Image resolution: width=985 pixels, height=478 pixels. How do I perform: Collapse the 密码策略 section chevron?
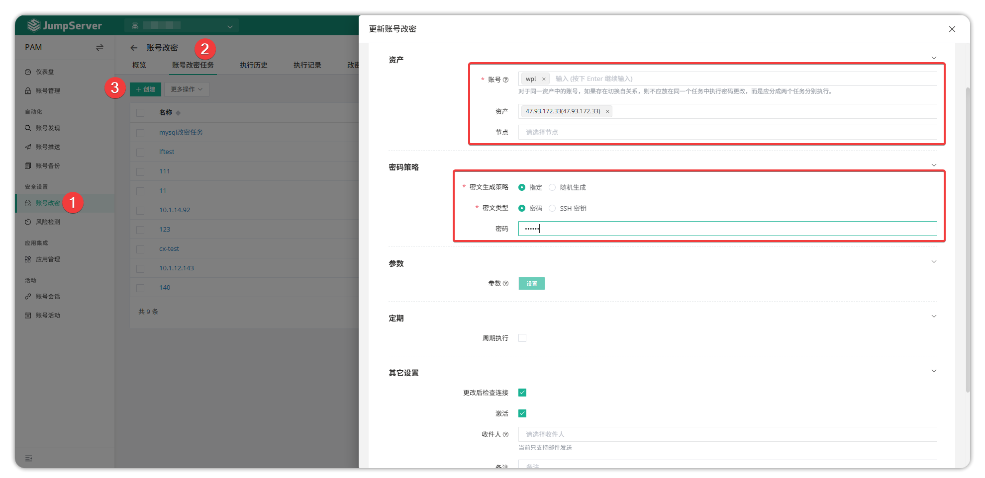click(x=934, y=165)
